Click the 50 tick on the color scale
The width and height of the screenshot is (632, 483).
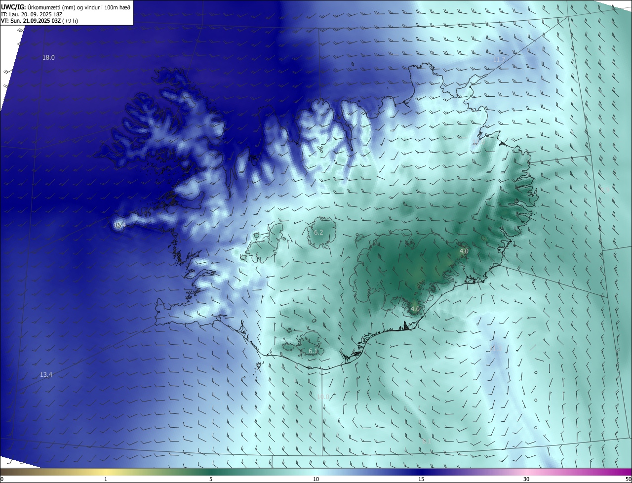(628, 479)
